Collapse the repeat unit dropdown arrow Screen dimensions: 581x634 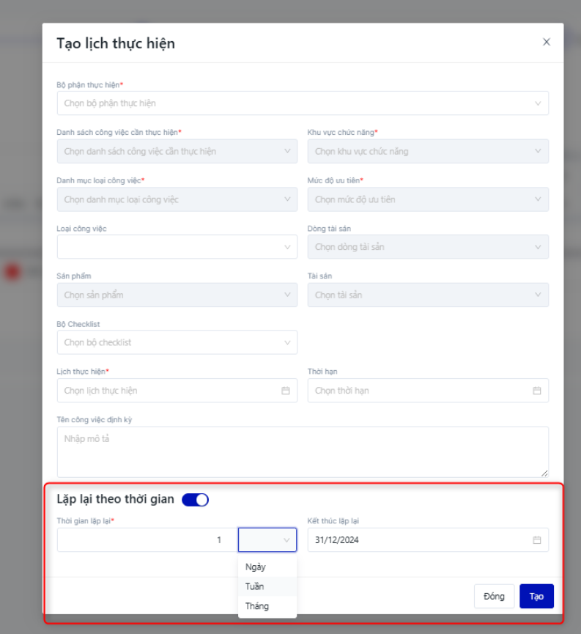(286, 540)
